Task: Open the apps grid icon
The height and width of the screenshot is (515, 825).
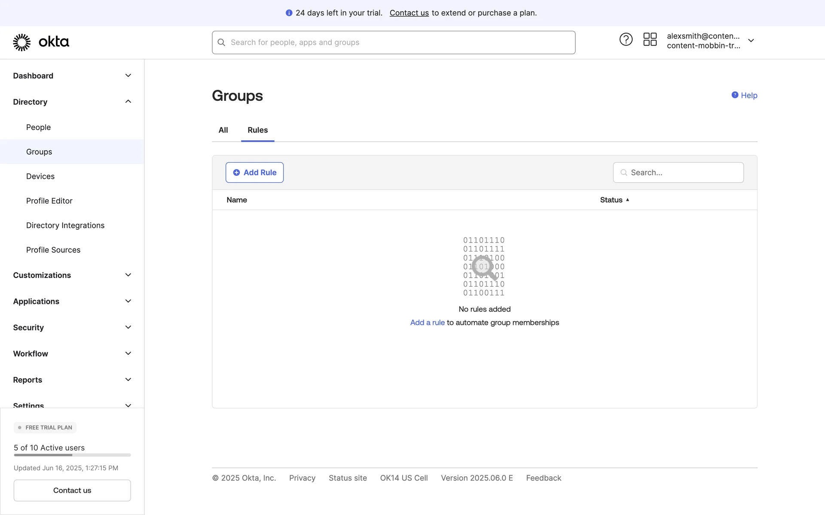Action: pyautogui.click(x=650, y=39)
